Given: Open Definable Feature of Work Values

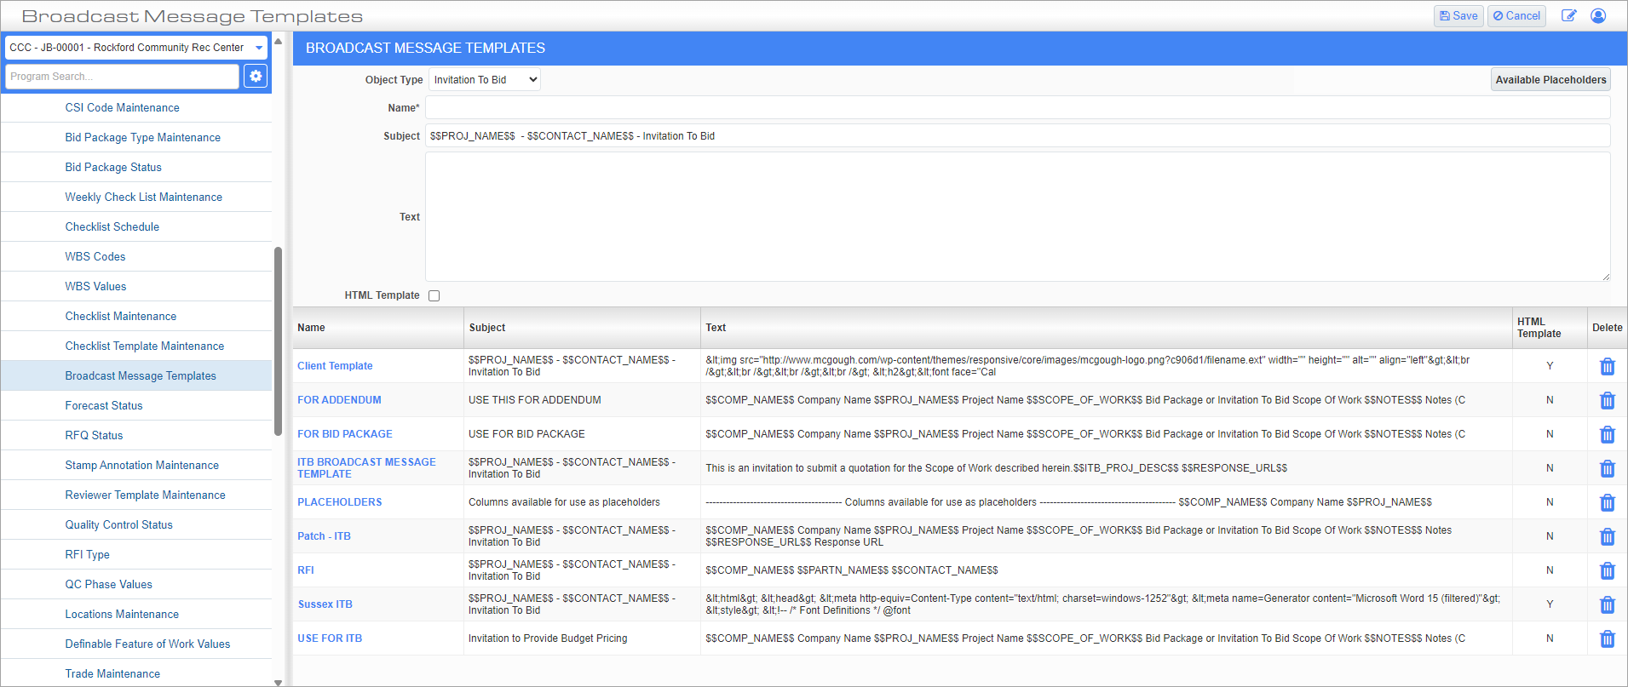Looking at the screenshot, I should [147, 644].
